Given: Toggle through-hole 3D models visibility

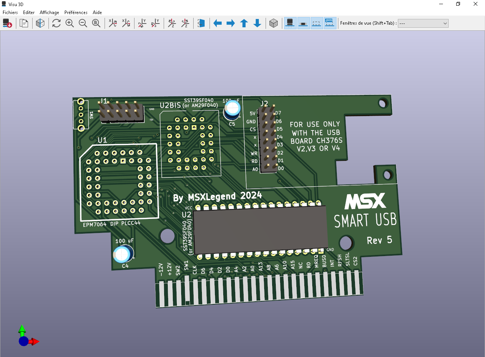Looking at the screenshot, I should click(290, 23).
